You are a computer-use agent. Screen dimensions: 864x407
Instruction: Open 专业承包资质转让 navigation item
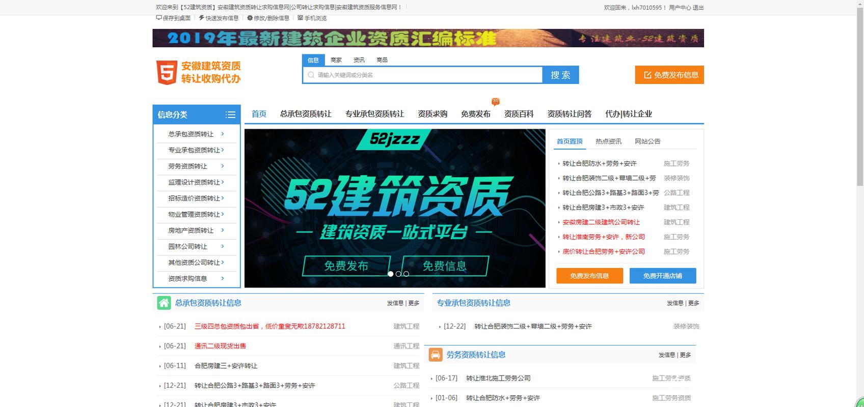[374, 114]
